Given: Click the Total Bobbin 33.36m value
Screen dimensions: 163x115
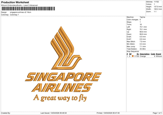Looking at the screenshot, I should [143, 49].
